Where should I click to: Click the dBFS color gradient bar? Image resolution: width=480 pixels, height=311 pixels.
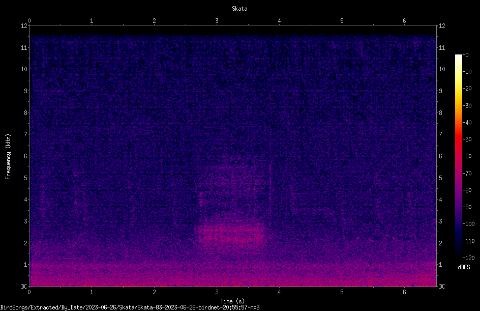coord(458,156)
